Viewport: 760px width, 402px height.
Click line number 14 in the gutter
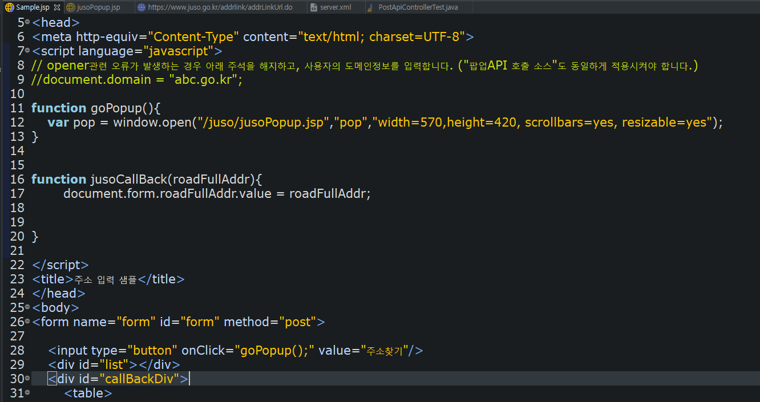pyautogui.click(x=17, y=151)
